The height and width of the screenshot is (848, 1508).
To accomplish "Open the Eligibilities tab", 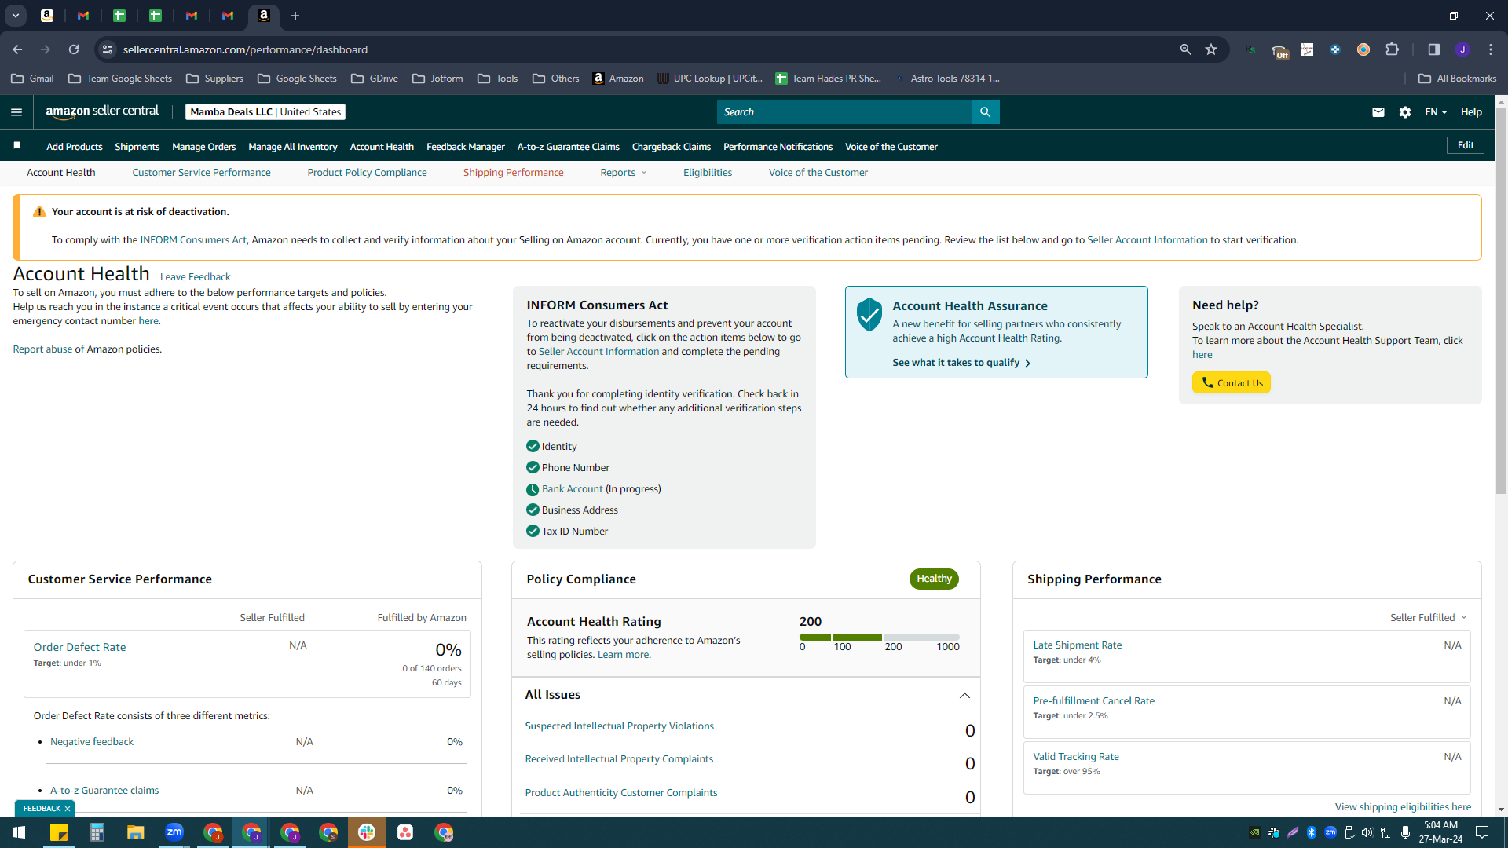I will (x=707, y=173).
